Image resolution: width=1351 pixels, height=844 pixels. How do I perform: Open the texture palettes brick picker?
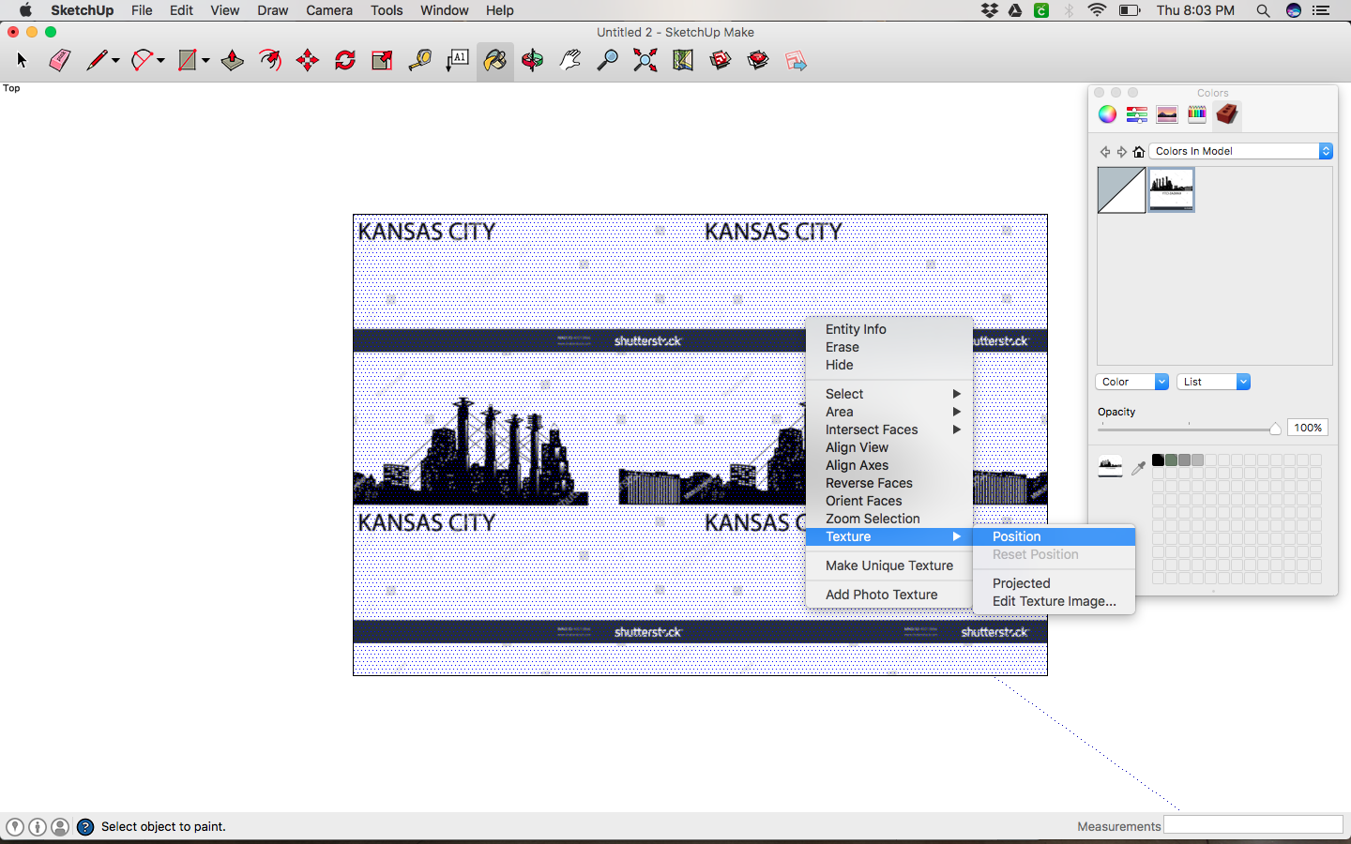(x=1227, y=114)
